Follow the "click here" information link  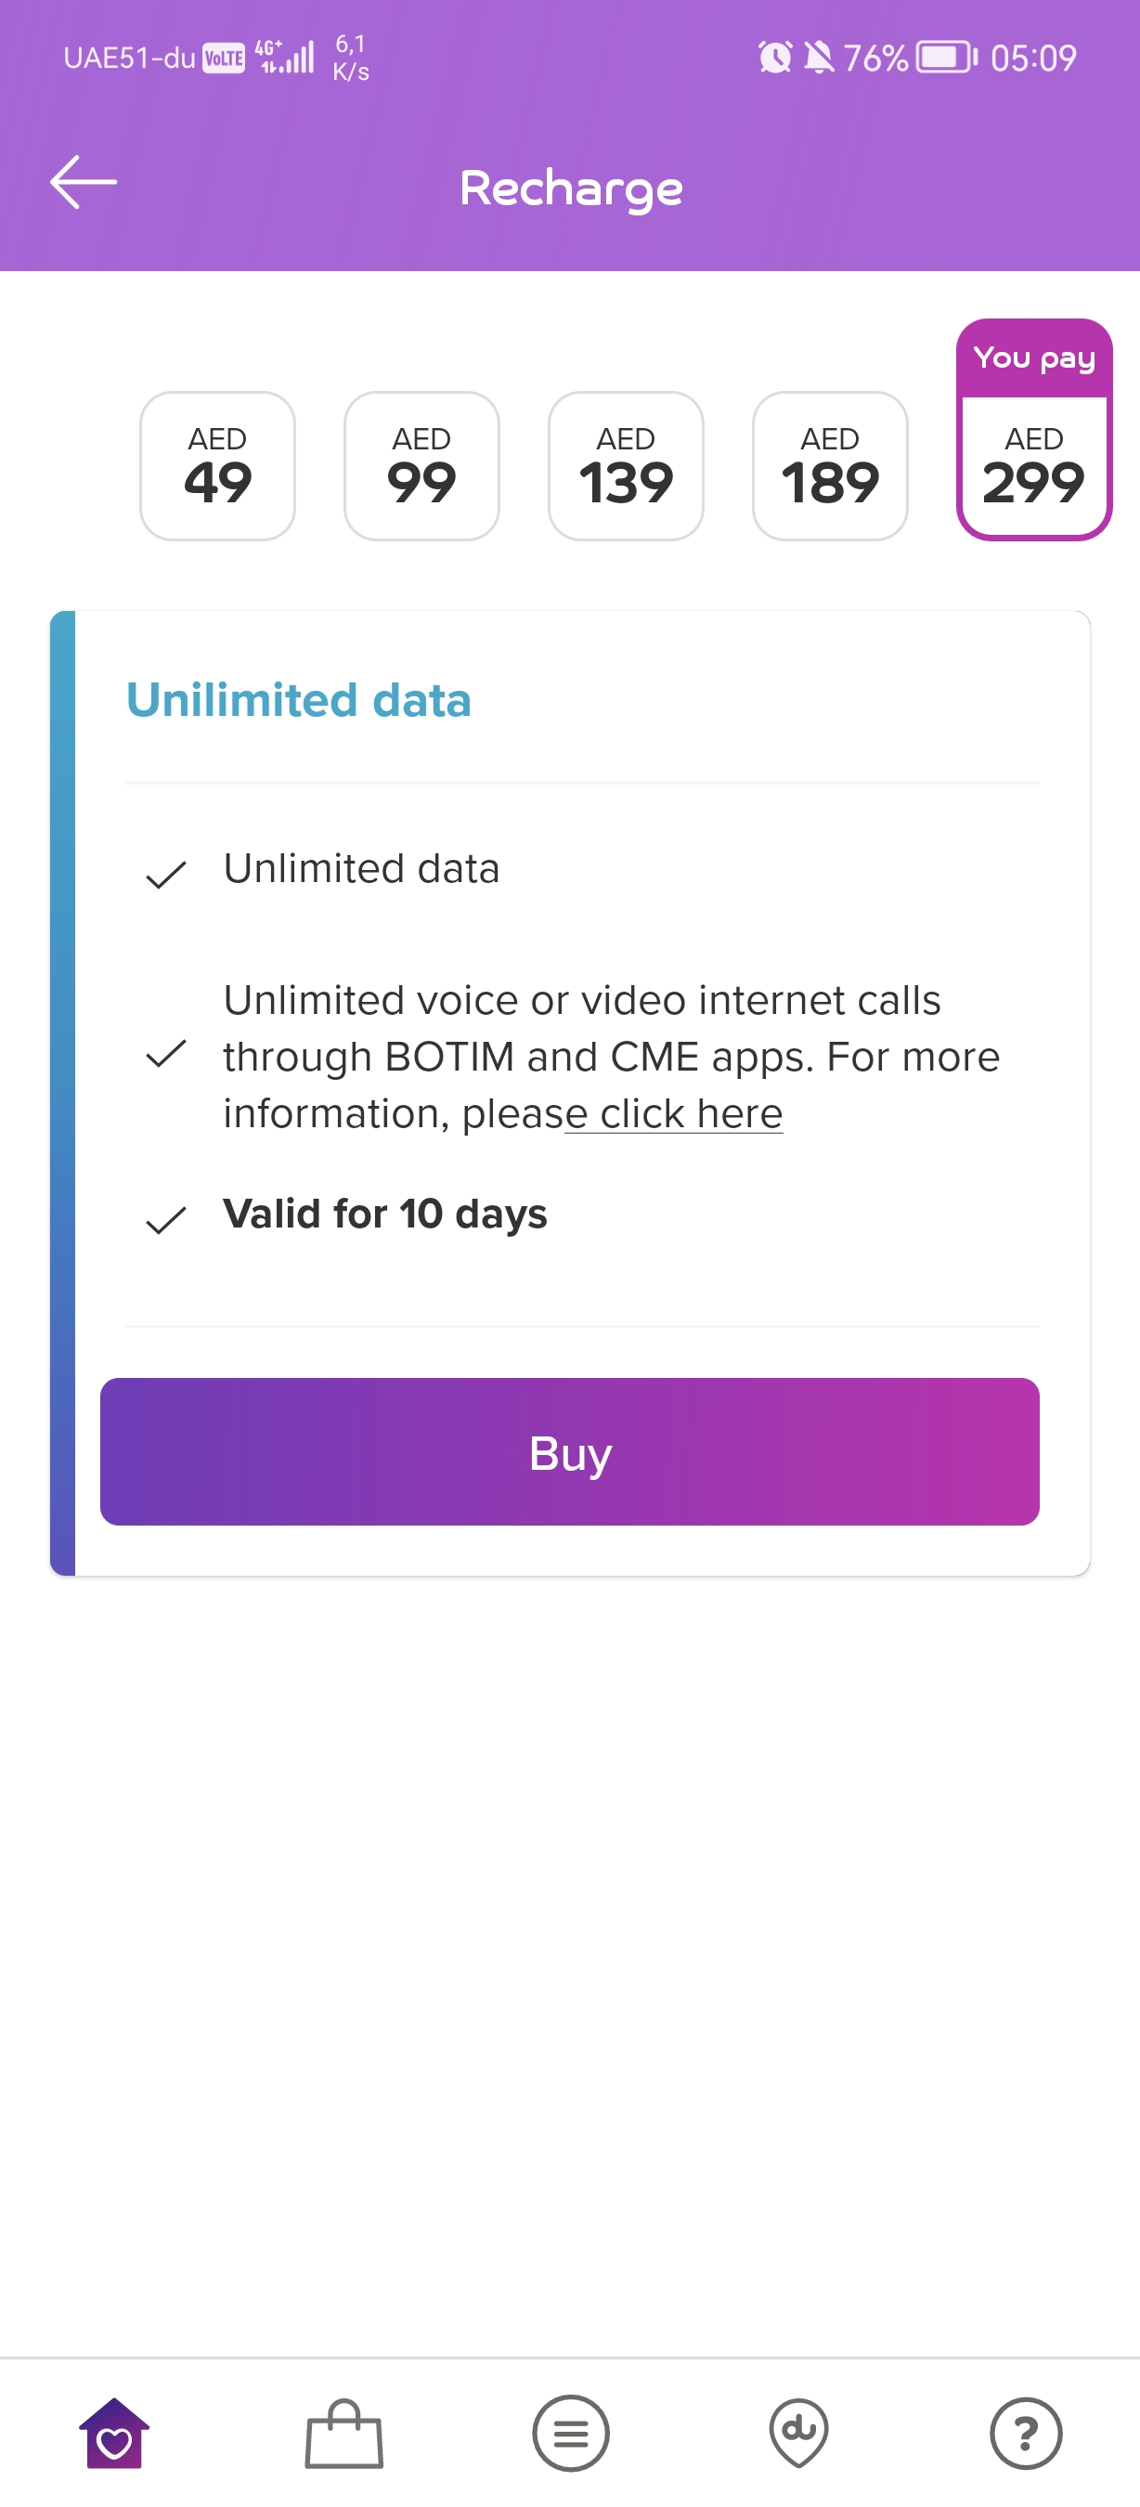click(690, 1114)
